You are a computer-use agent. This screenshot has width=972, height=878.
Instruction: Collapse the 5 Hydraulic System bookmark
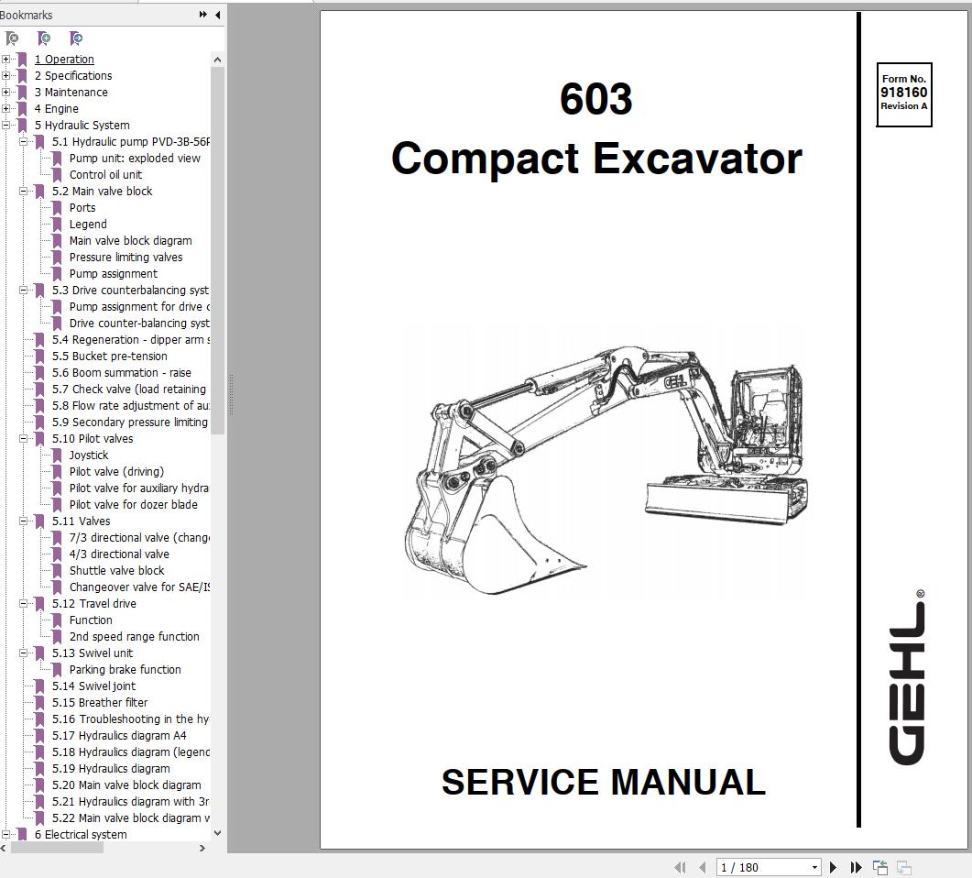(6, 125)
